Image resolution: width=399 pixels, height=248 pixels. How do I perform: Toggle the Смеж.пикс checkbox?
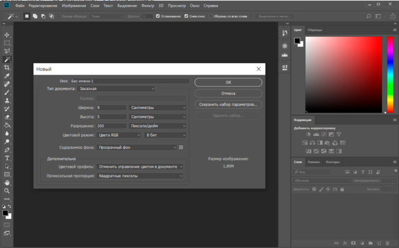(x=186, y=16)
